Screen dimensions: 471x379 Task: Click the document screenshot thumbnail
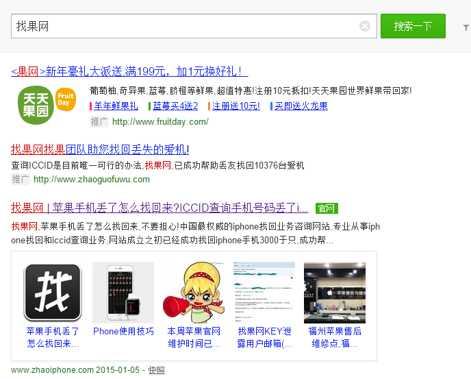[264, 293]
